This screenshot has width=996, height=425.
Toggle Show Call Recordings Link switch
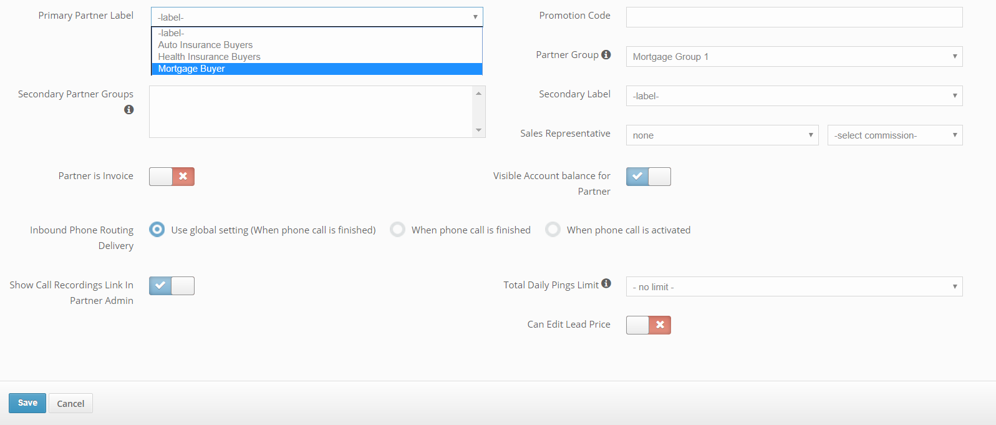tap(172, 286)
